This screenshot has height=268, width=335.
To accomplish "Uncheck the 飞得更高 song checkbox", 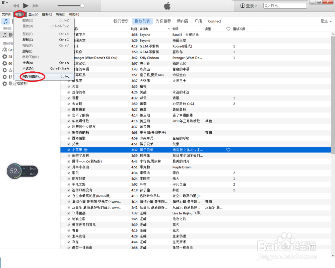I will coord(69,213).
